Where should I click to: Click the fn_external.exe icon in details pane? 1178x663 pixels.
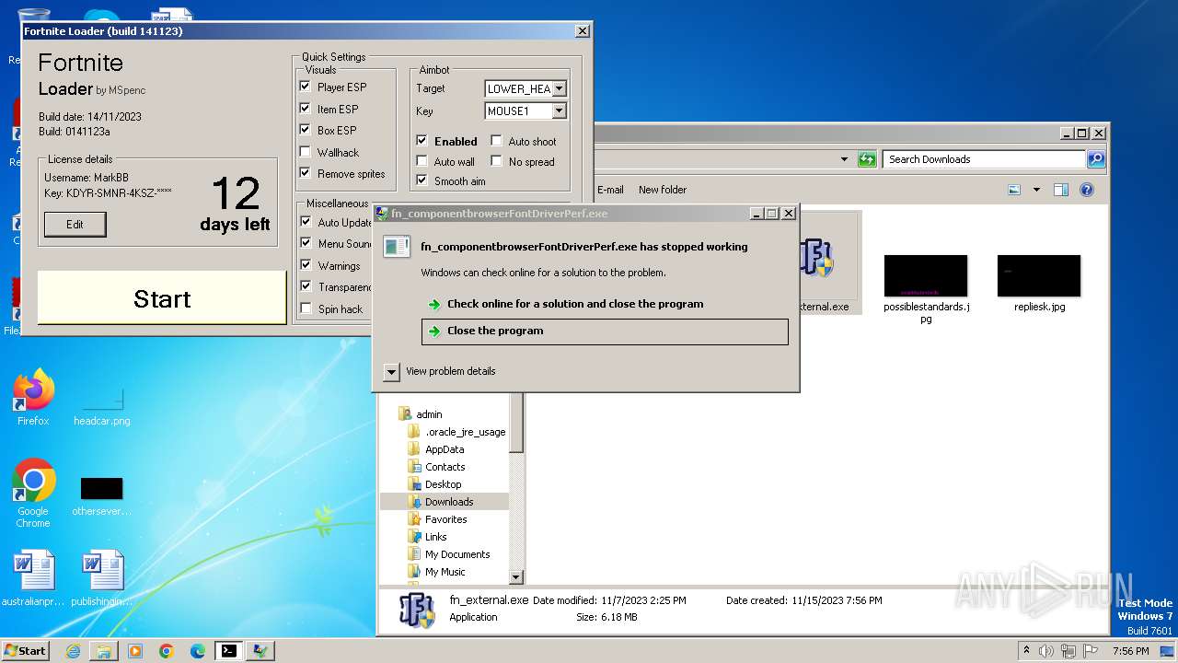tap(416, 610)
